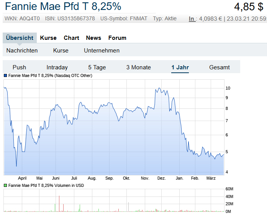Click the underlined "In" currency link

click(192, 19)
